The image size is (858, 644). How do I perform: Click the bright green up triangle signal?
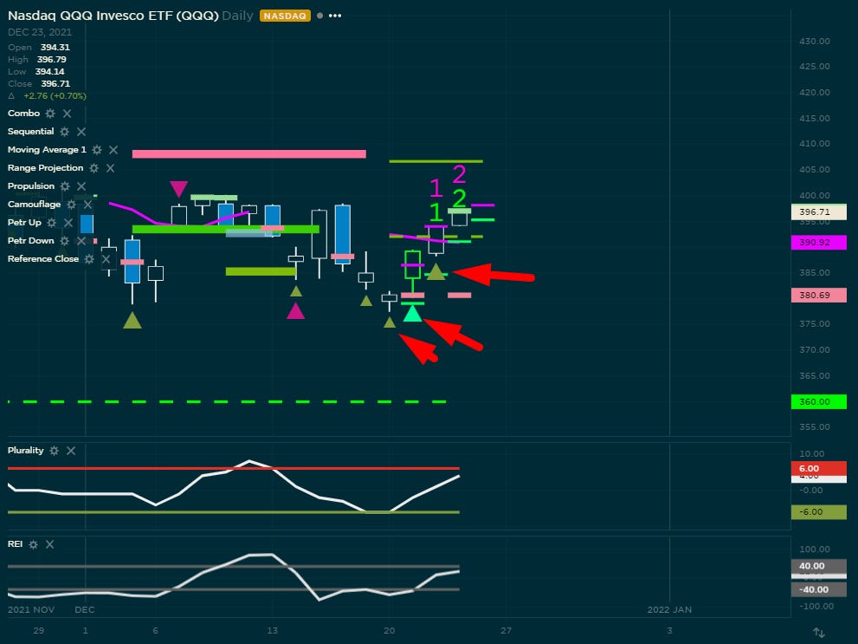tap(413, 314)
